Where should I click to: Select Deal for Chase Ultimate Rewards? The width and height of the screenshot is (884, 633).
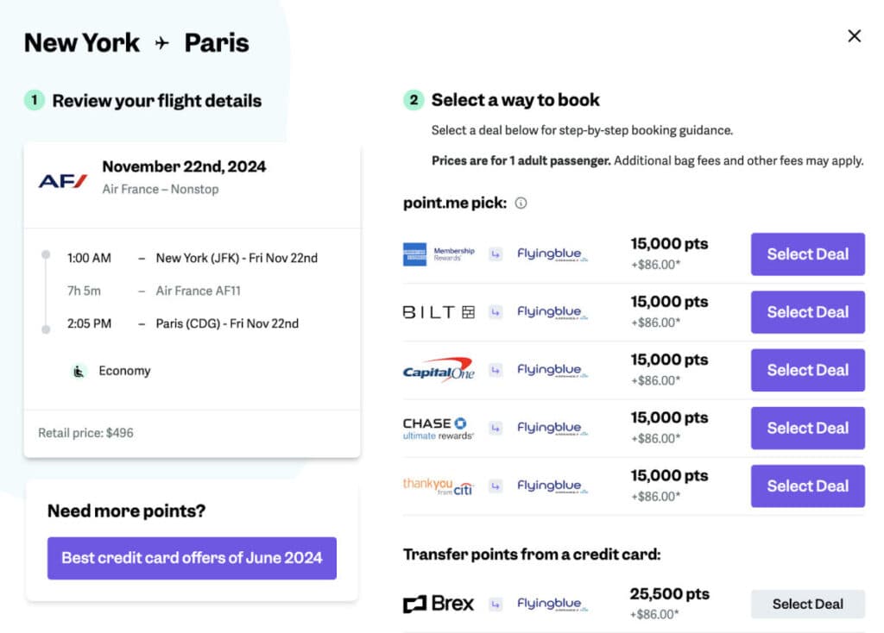tap(807, 428)
